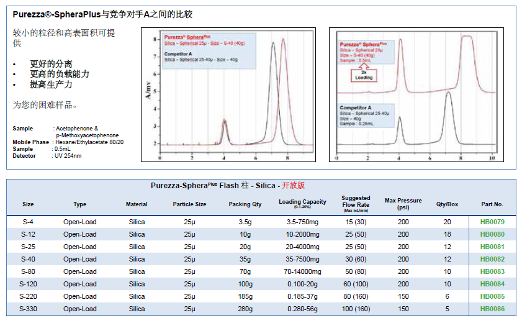Screen dimensions: 522x323
Task: Select the S-330 size cell
Action: pyautogui.click(x=28, y=309)
